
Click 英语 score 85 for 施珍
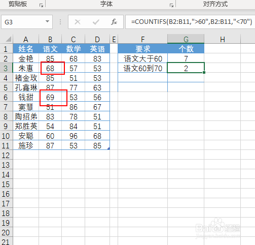97,145
